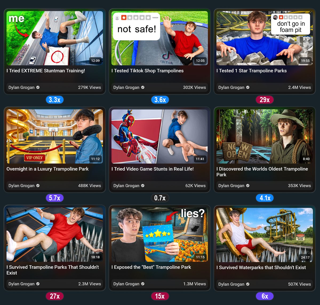Image resolution: width=320 pixels, height=305 pixels.
Task: Click Dylan Grogan on the 302K Views card
Action: 126,87
